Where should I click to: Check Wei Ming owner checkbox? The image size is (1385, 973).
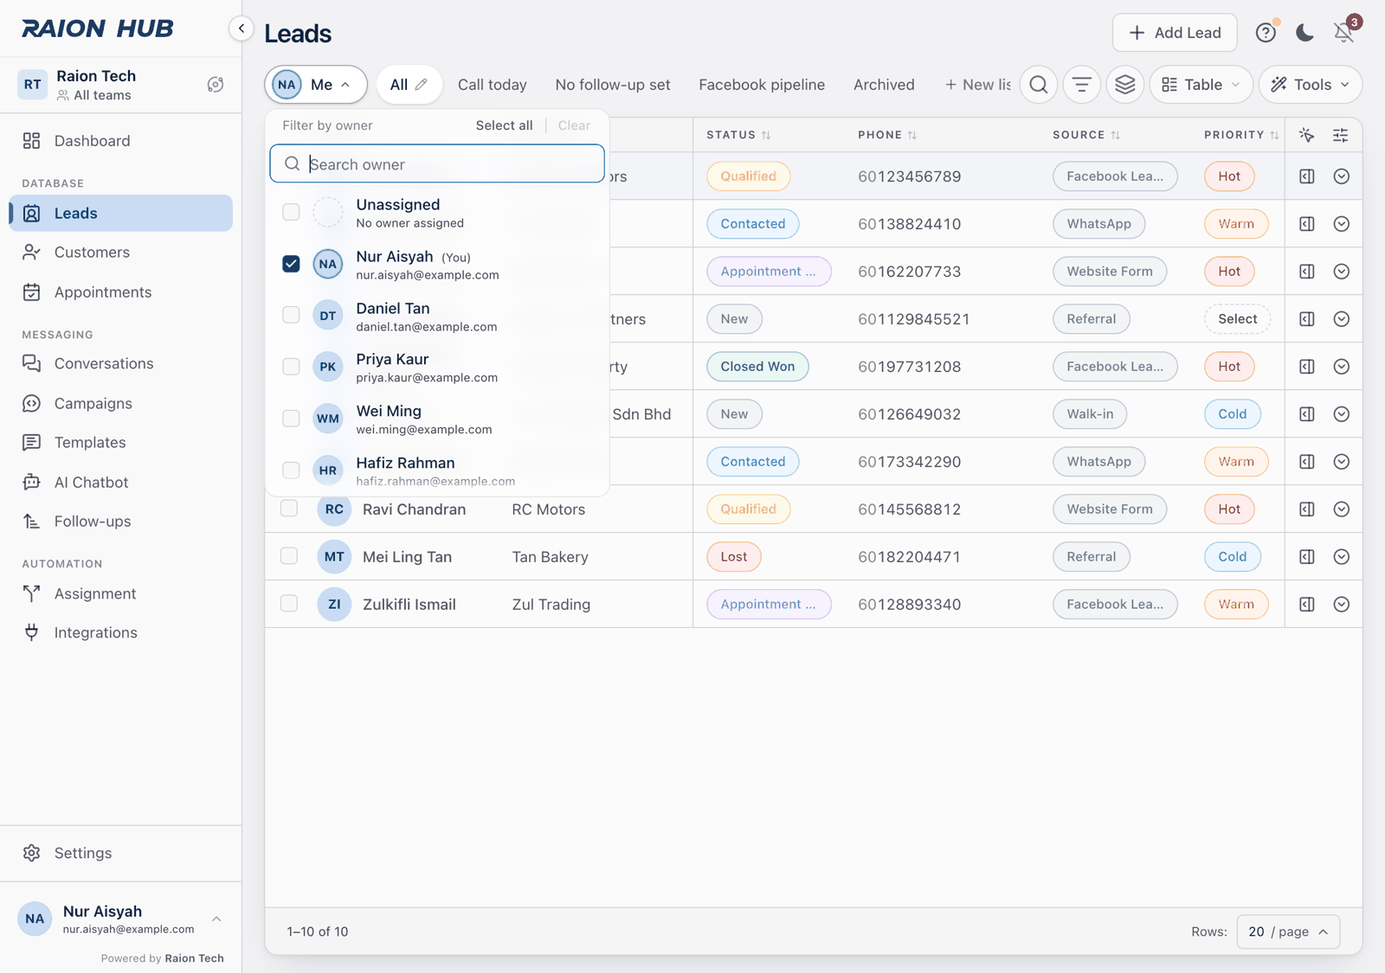point(291,419)
